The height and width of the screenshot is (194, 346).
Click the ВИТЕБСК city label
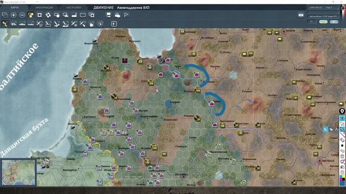click(x=328, y=161)
